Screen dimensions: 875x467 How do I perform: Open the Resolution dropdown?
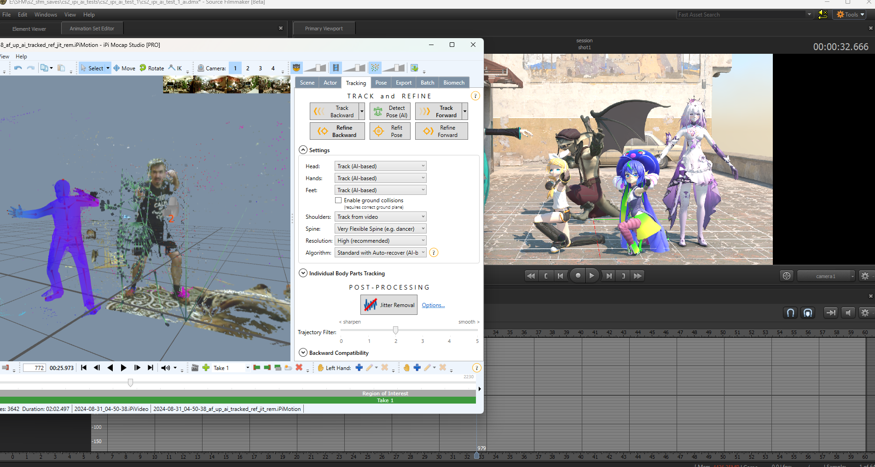click(x=381, y=241)
